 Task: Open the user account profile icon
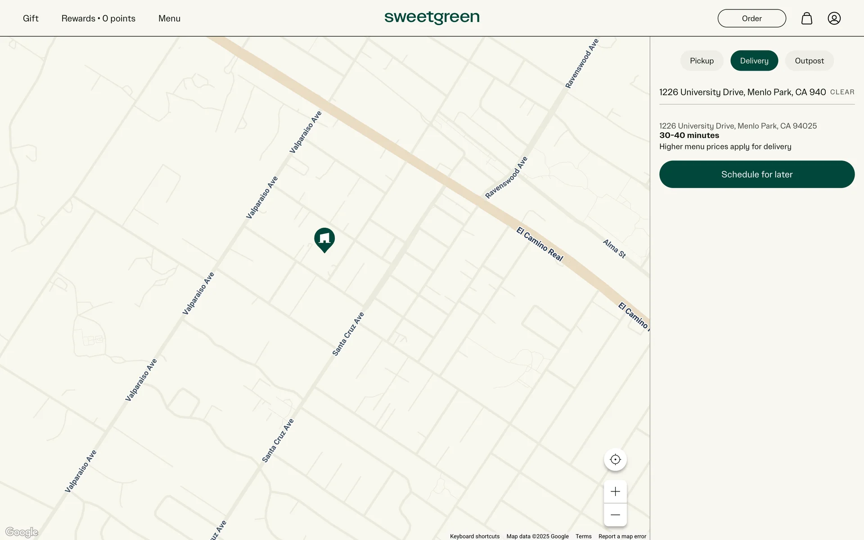(834, 18)
